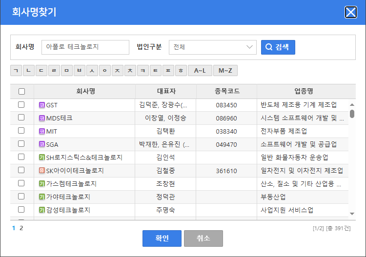
Task: Filter companies by initial ㅎ
Action: click(181, 70)
